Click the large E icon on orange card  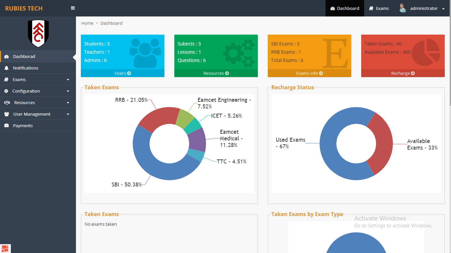click(335, 53)
